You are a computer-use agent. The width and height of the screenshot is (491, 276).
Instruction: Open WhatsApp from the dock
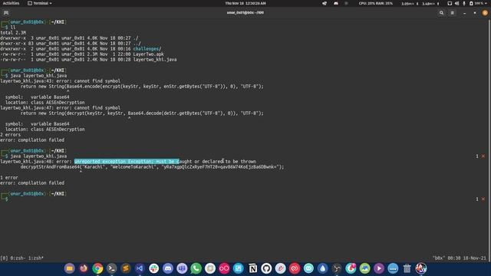[196, 268]
